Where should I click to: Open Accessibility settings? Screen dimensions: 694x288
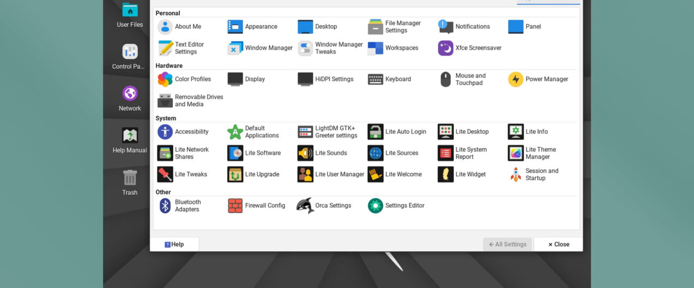tap(183, 132)
